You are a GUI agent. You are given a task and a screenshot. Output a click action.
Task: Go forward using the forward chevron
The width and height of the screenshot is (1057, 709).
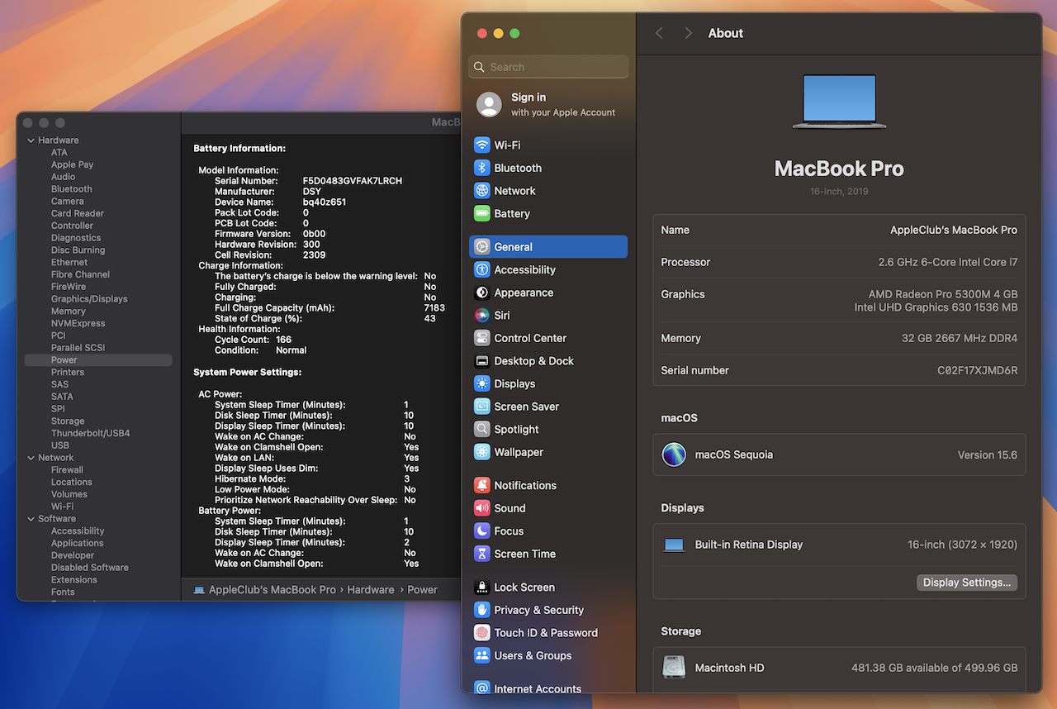click(688, 33)
